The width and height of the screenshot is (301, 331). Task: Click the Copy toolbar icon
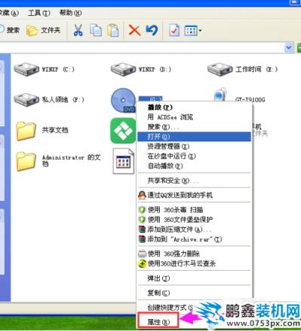(96, 30)
